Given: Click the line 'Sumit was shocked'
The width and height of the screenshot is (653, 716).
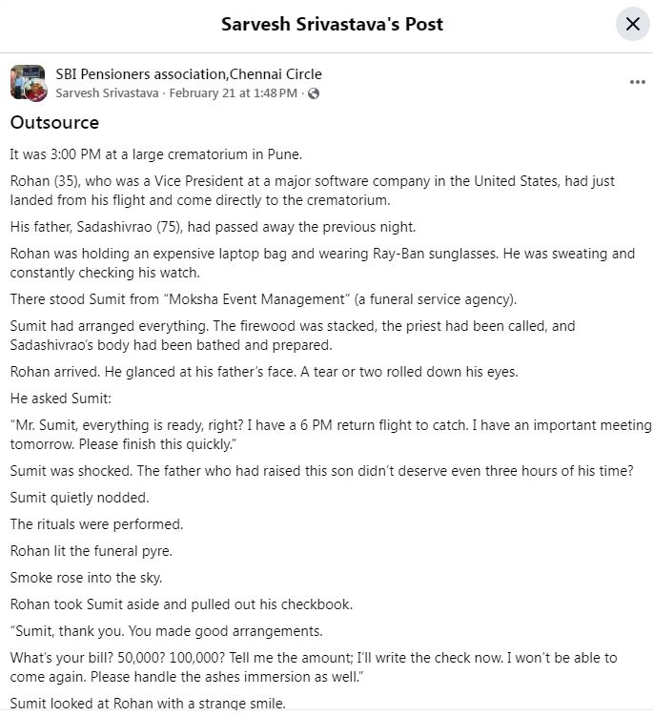Looking at the screenshot, I should tap(321, 471).
